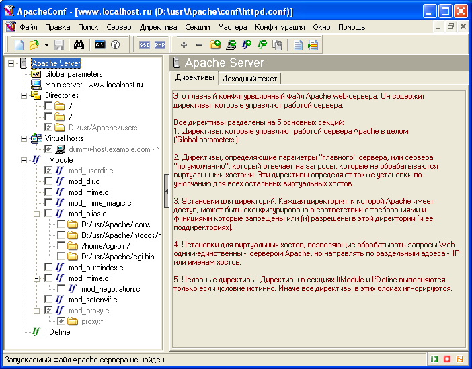Click the add virtual host computer icon
The width and height of the screenshot is (472, 369).
pos(231,45)
